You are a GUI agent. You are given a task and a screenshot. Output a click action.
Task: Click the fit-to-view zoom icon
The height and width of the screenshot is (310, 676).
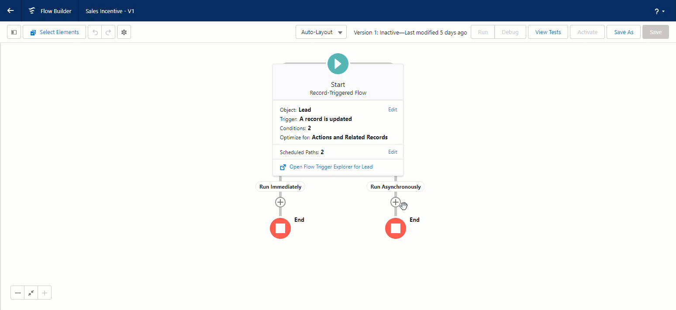(x=31, y=293)
